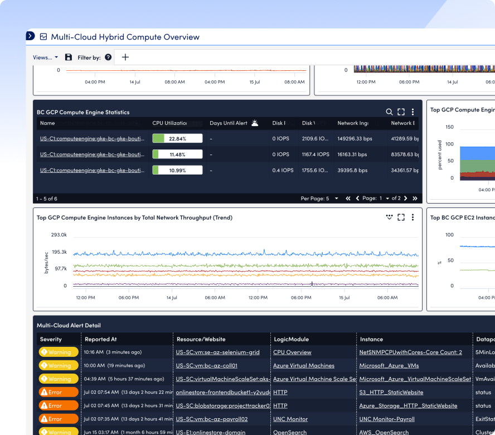Sort alerts by the Resource/Website column
Image resolution: width=495 pixels, height=435 pixels.
(201, 339)
